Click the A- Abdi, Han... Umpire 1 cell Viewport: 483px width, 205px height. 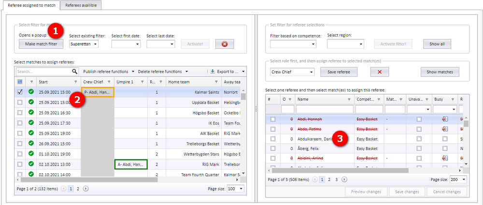point(130,164)
